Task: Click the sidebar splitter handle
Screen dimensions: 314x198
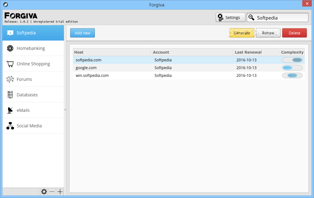Action: (x=65, y=110)
